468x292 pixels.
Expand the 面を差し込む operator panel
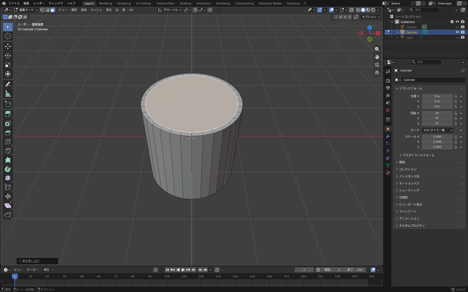tap(38, 261)
